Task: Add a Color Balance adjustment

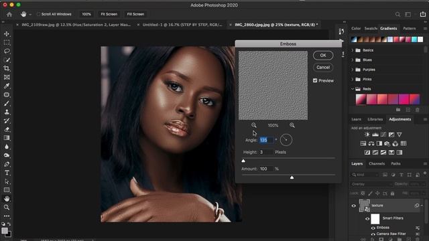Action: point(371,143)
